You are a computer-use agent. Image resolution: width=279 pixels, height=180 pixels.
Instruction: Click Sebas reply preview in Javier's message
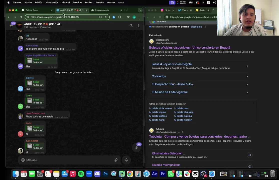tap(35, 129)
